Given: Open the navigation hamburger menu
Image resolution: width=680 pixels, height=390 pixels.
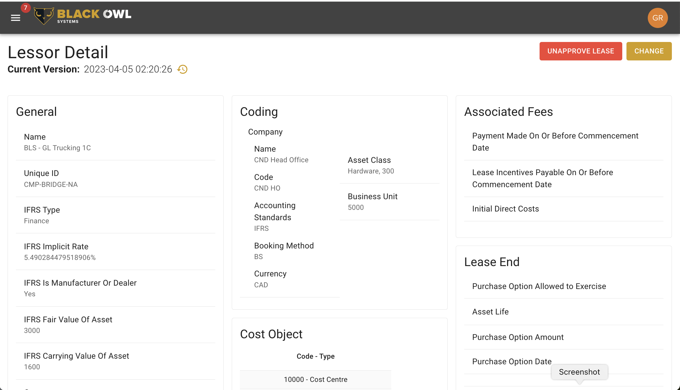Looking at the screenshot, I should click(x=15, y=18).
